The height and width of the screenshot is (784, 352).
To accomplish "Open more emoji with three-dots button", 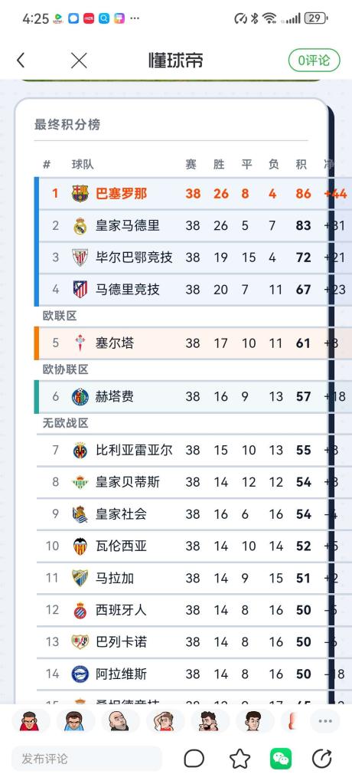I will click(x=325, y=721).
